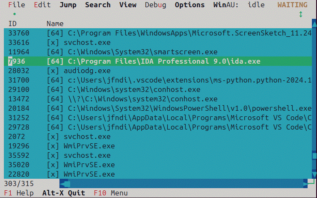The image size is (317, 198).
Task: Open the File menu
Action: pos(17,5)
